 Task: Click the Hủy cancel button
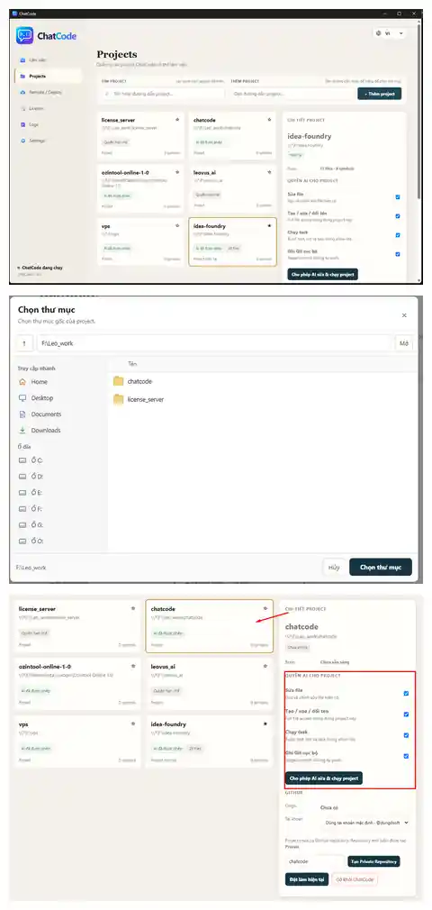coord(334,567)
